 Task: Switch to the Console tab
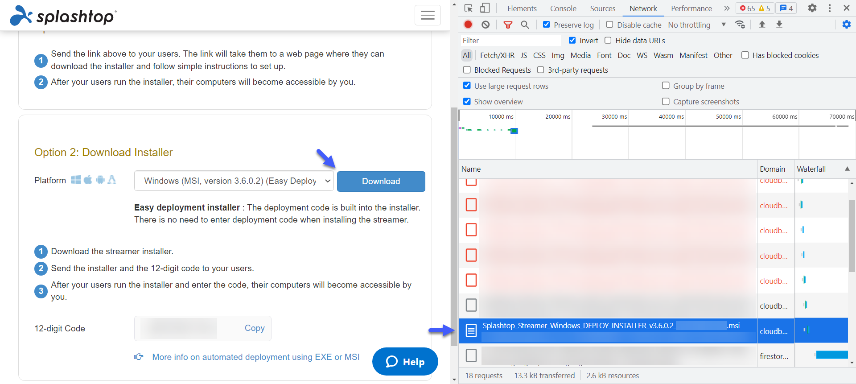(563, 8)
